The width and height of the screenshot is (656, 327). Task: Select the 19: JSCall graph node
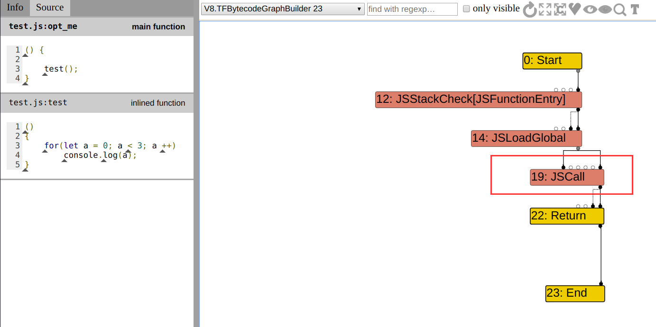tap(567, 177)
